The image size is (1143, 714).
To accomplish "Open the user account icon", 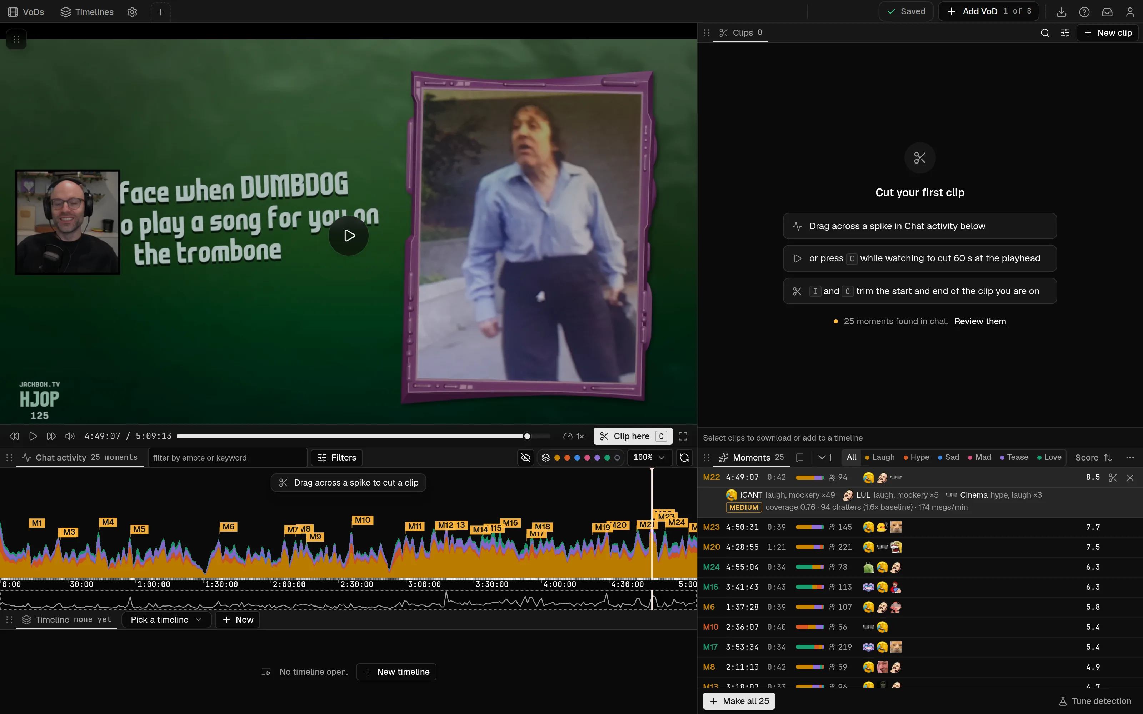I will [1130, 12].
